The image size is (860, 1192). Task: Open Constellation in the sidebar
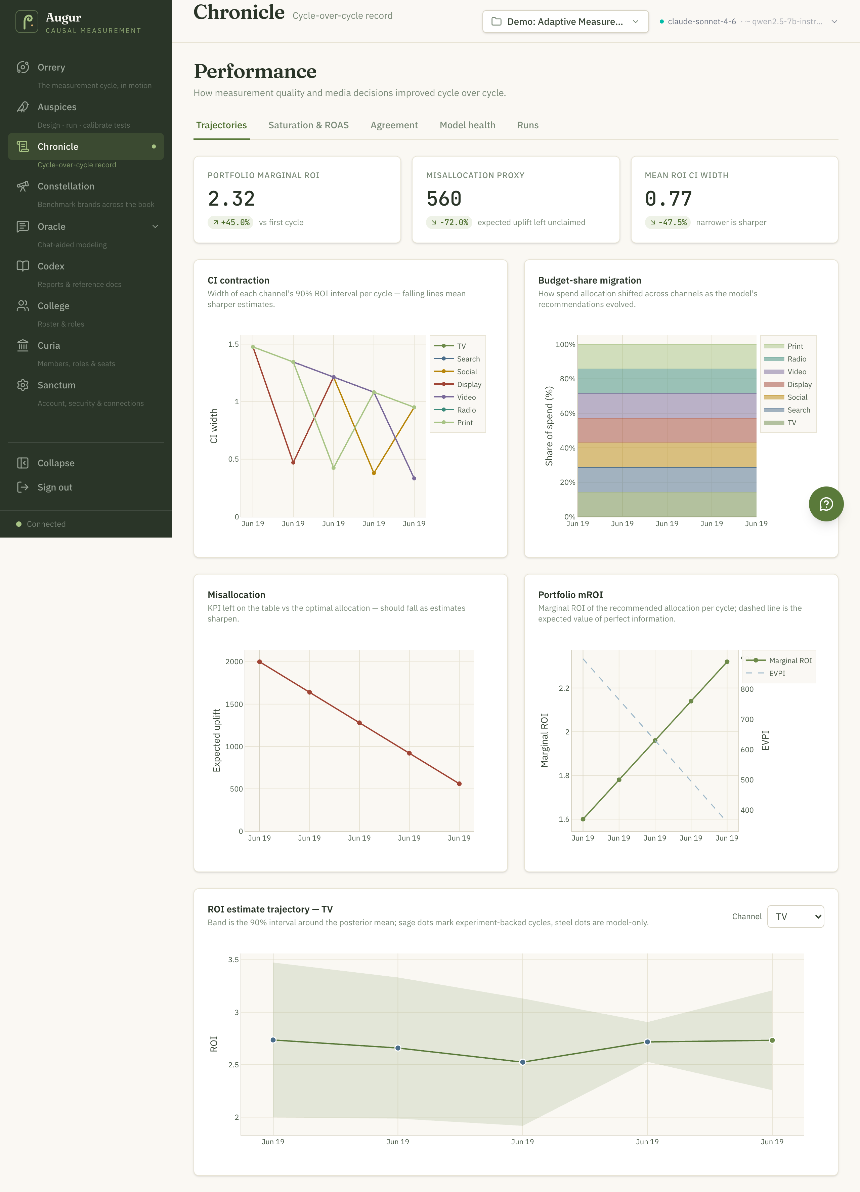click(x=86, y=186)
